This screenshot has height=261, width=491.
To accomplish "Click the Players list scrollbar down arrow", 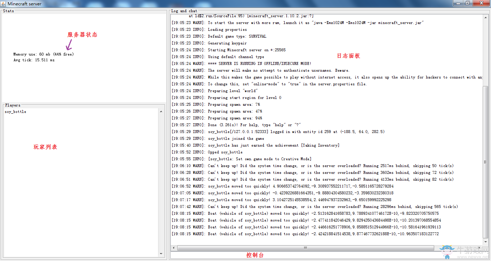I will (x=161, y=253).
